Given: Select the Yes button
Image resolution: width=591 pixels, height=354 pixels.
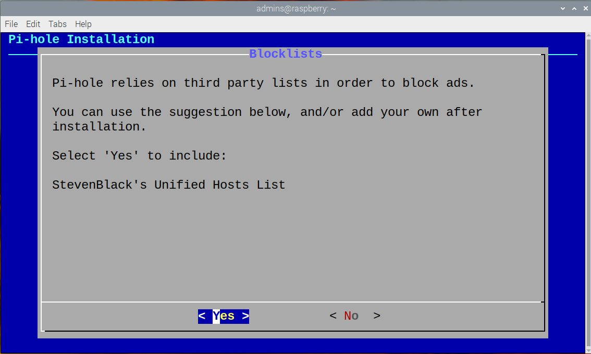Looking at the screenshot, I should [224, 316].
